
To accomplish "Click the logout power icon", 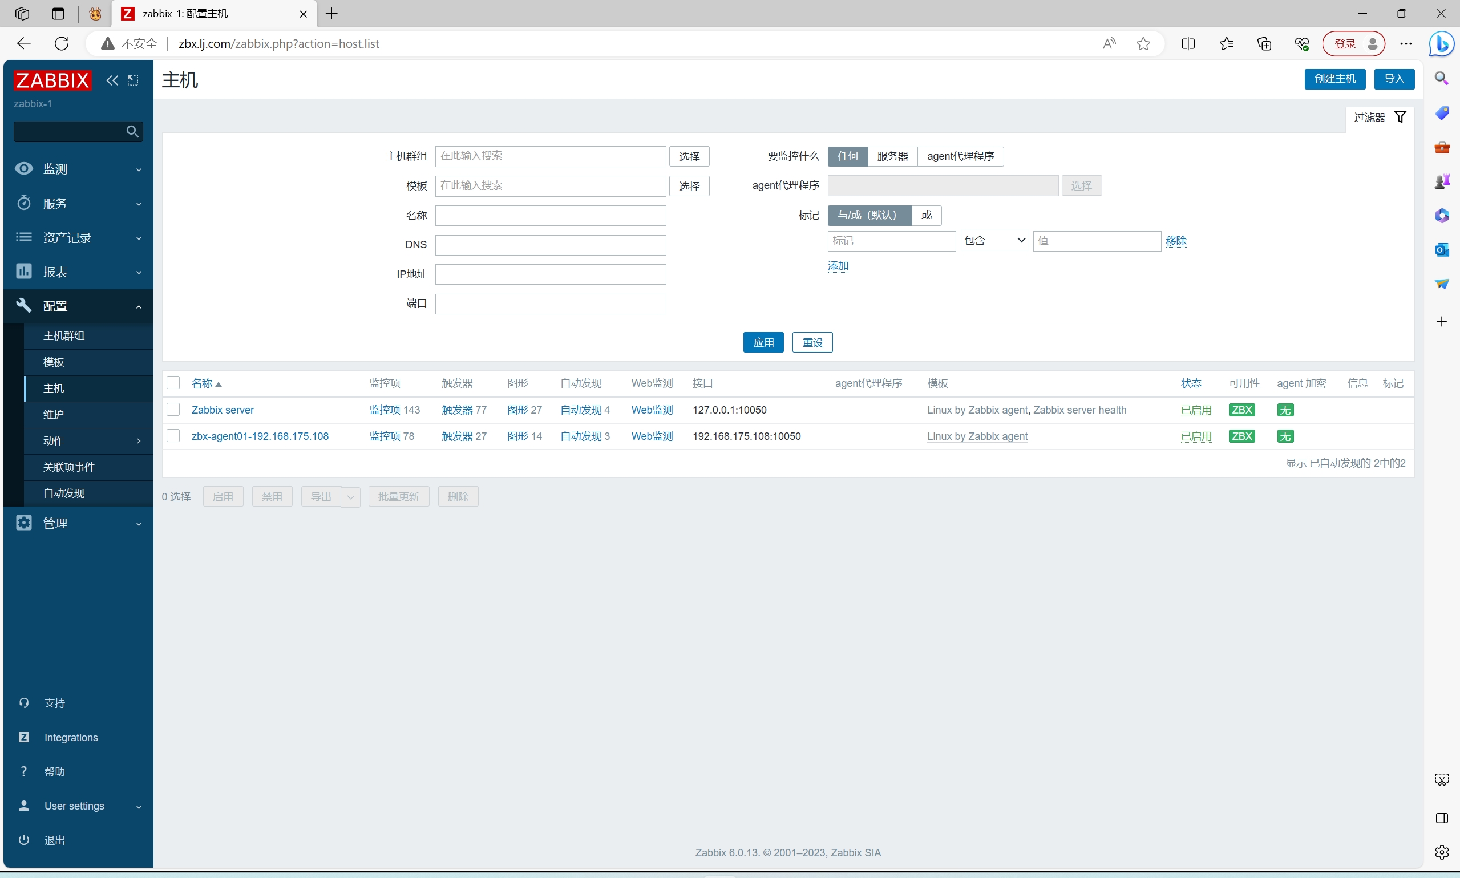I will [x=25, y=840].
